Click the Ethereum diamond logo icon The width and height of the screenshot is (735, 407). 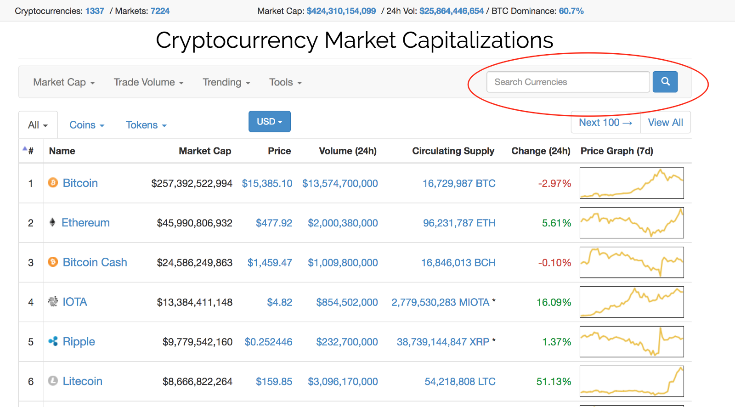[52, 222]
